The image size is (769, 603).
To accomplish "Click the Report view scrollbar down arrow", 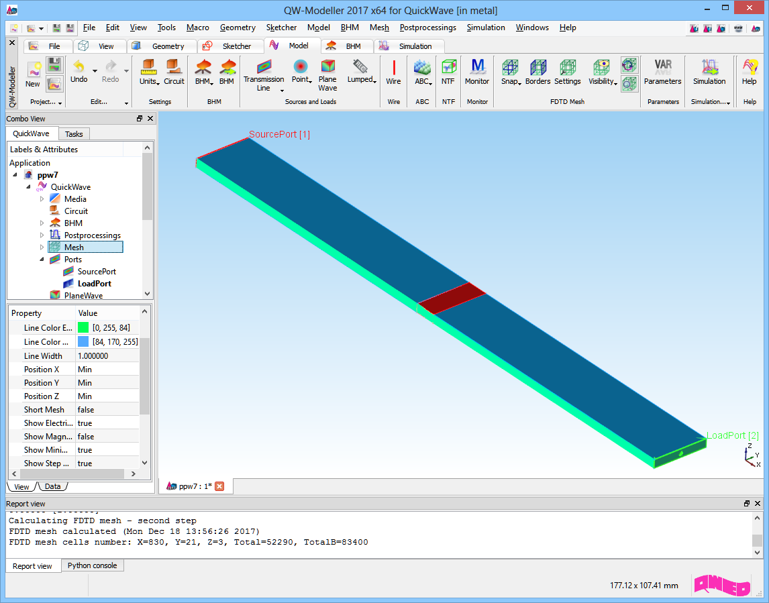I will point(757,553).
